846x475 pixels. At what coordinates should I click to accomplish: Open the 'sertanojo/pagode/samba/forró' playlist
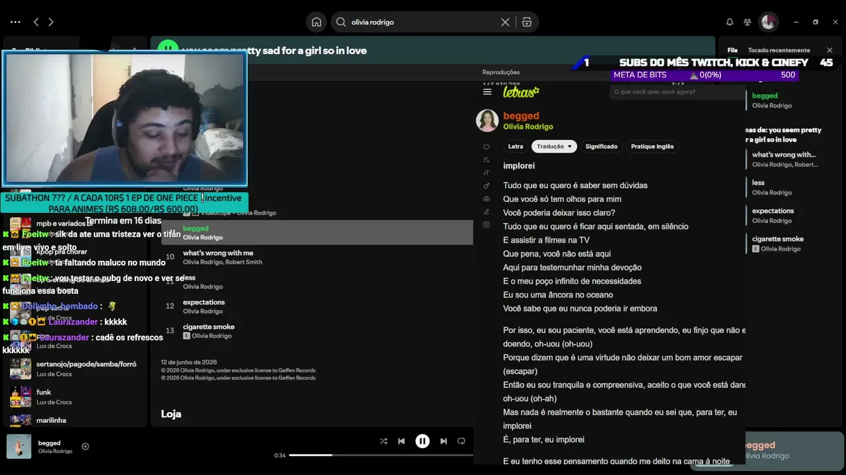(76, 369)
